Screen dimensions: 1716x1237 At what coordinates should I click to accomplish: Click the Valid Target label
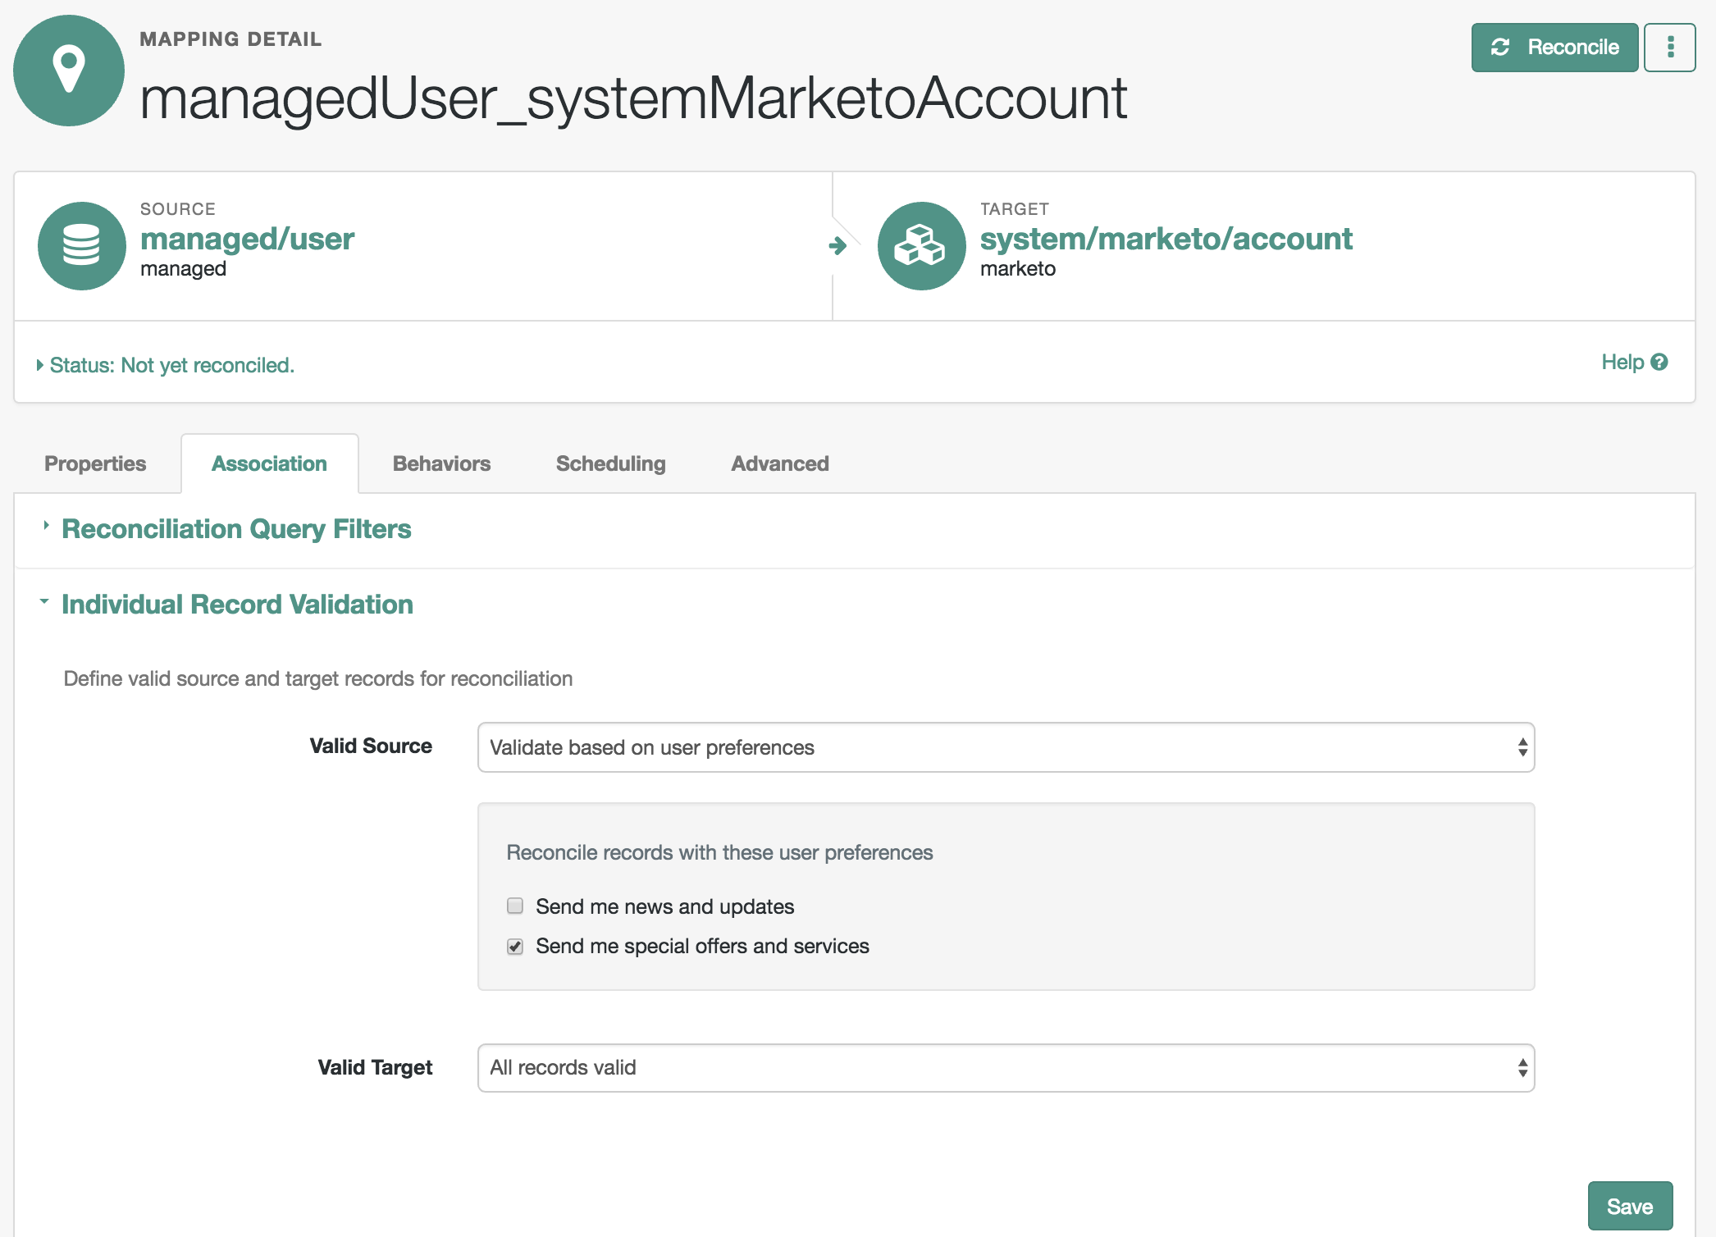[375, 1067]
